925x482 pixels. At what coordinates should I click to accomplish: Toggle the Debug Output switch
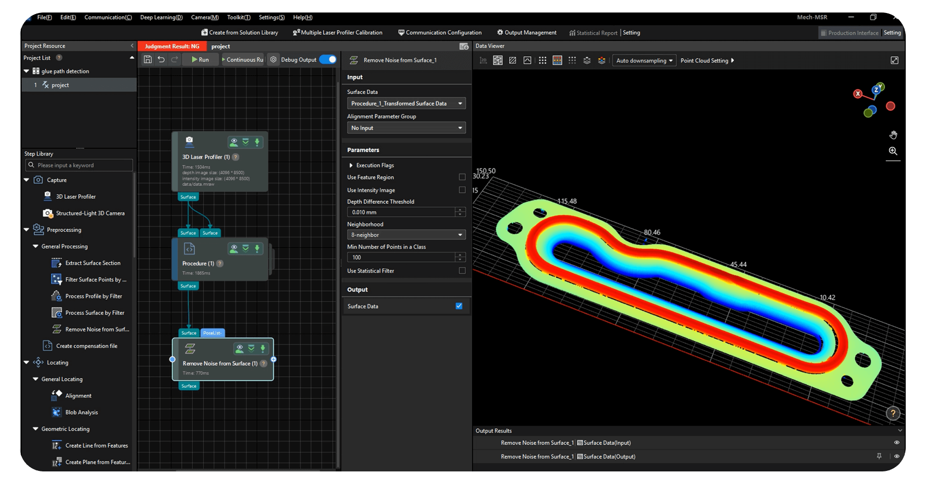(328, 60)
